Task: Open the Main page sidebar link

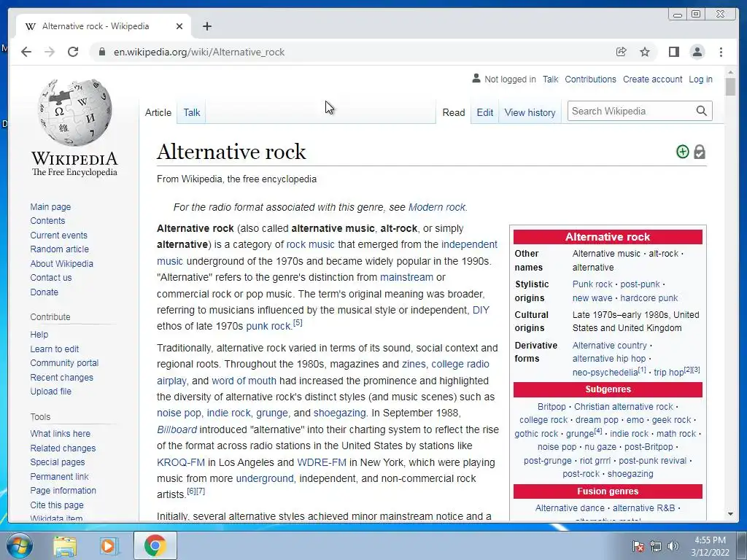Action: click(x=50, y=206)
